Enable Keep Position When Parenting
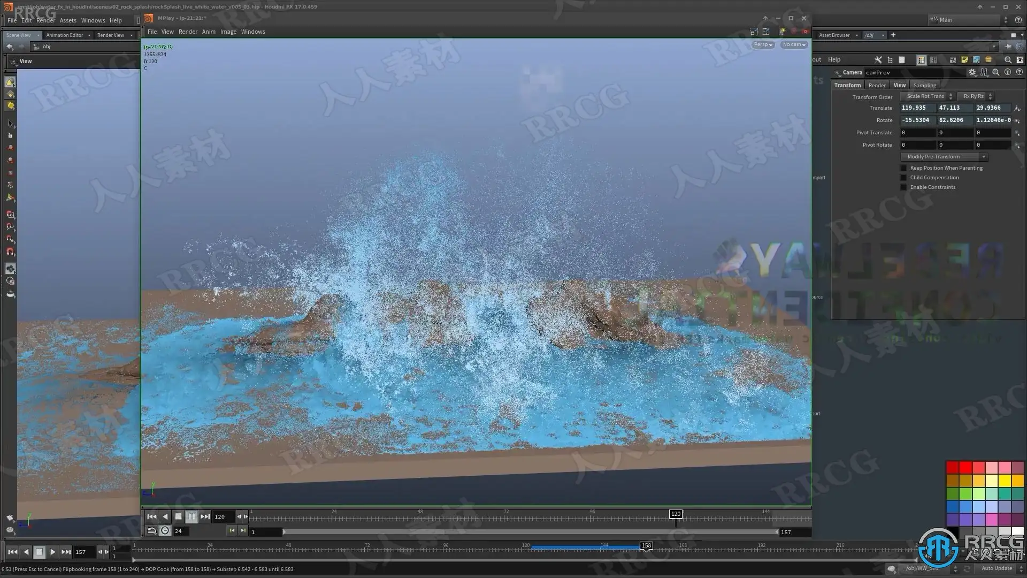1027x578 pixels. pos(904,168)
